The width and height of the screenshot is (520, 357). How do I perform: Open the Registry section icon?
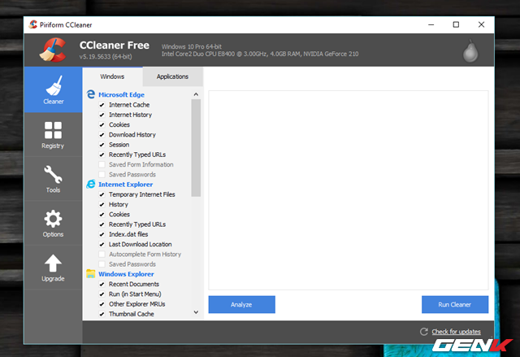[53, 130]
